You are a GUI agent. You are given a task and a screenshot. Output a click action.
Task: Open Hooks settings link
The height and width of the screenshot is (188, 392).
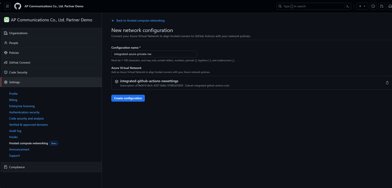13,137
